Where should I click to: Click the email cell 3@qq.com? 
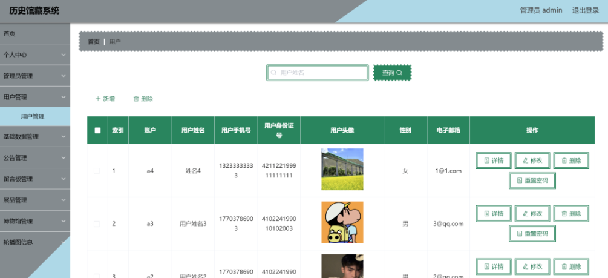point(448,224)
